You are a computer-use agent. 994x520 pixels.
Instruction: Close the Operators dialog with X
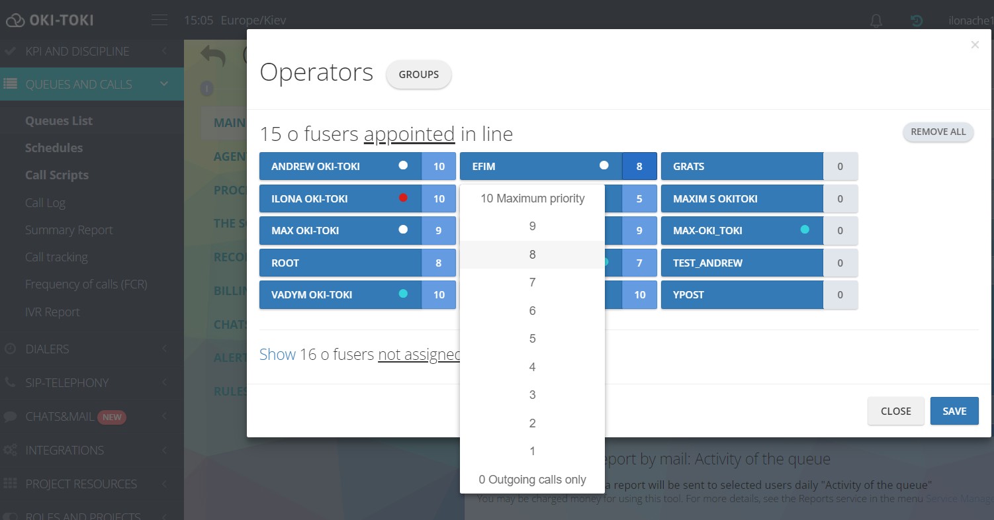point(974,45)
